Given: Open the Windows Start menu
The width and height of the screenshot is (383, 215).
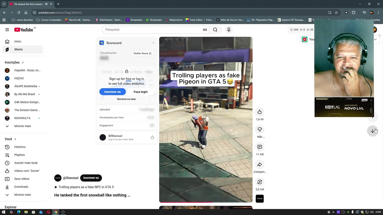Looking at the screenshot, I should pyautogui.click(x=4, y=212).
